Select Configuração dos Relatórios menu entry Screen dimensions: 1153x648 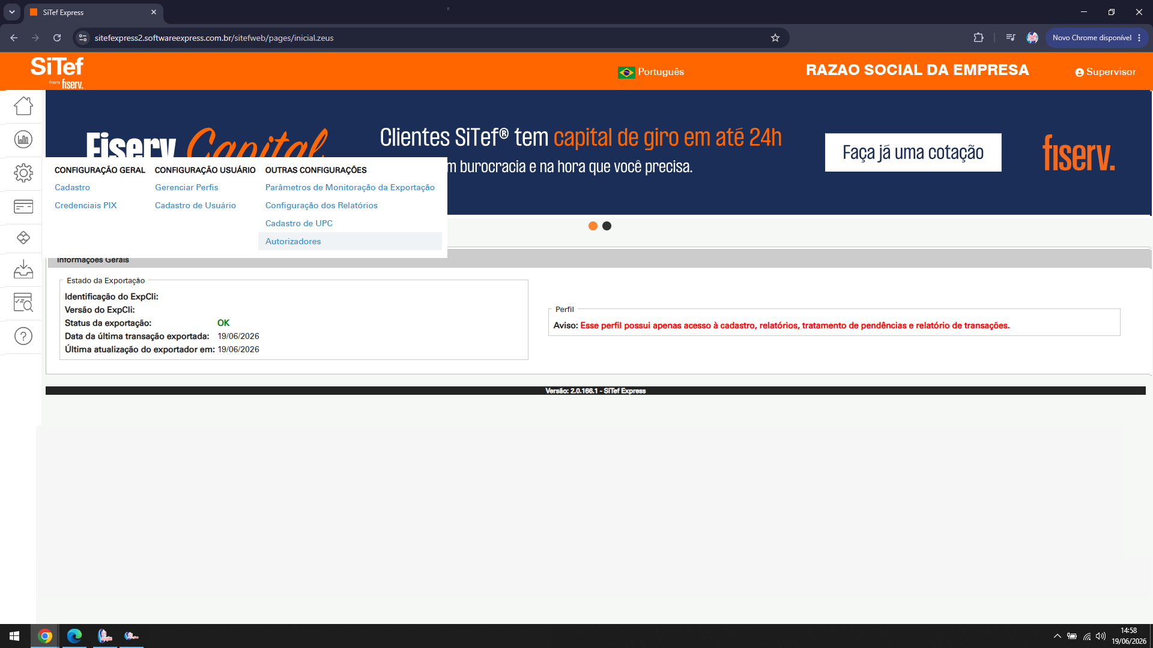(321, 205)
